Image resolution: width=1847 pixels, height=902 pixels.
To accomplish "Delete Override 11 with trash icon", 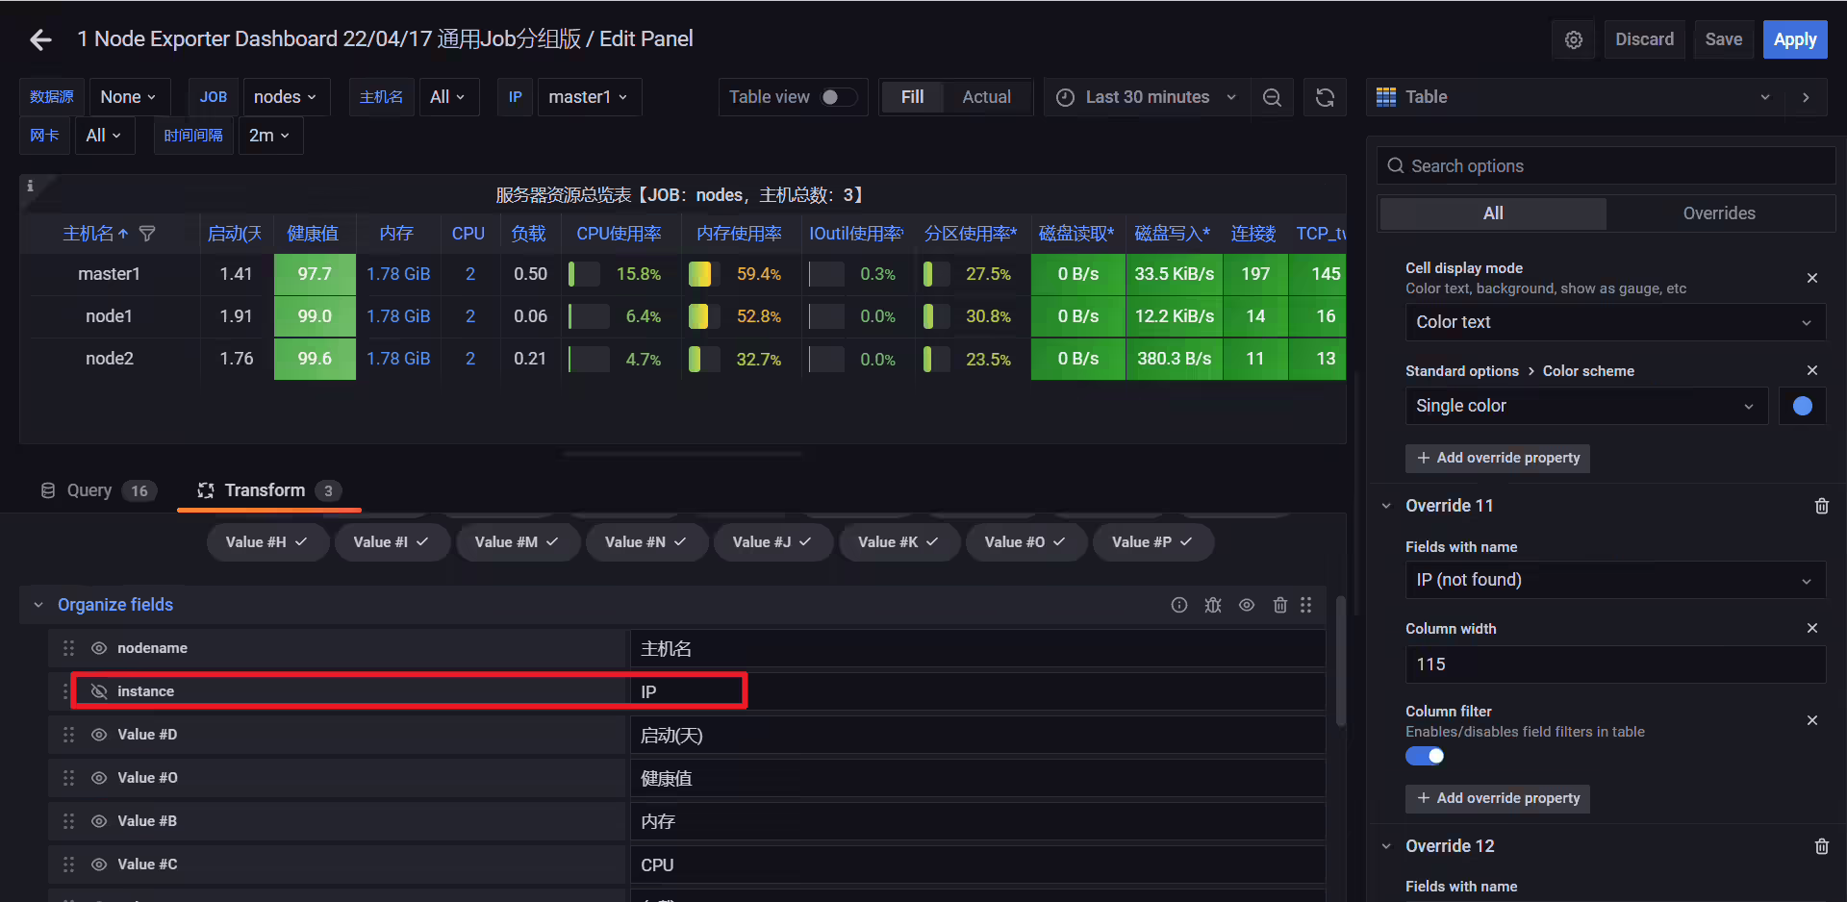I will tap(1822, 506).
